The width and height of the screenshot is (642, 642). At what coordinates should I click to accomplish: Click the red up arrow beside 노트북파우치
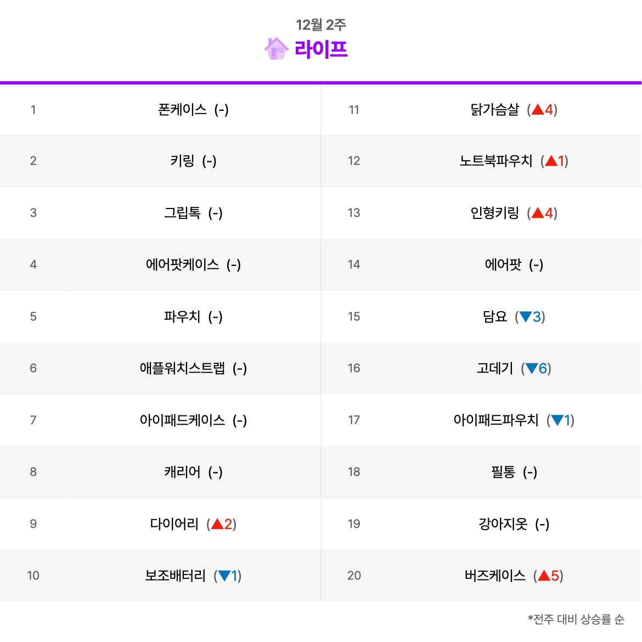coord(551,161)
